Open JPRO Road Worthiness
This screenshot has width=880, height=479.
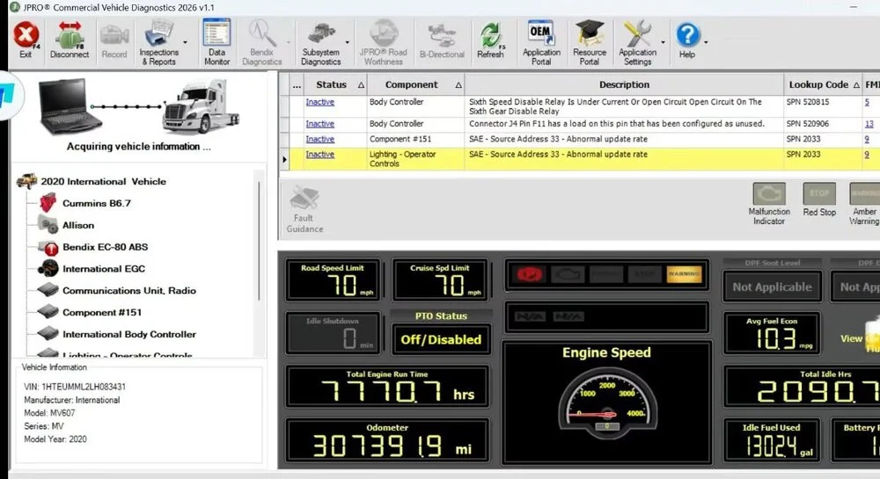click(x=384, y=42)
